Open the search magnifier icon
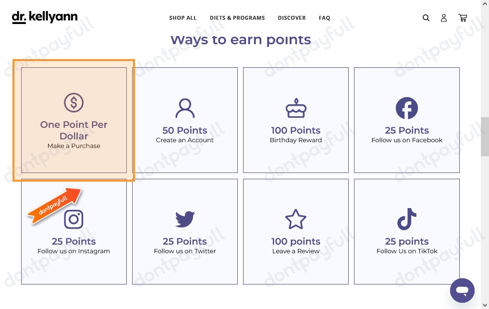This screenshot has height=309, width=489. pyautogui.click(x=426, y=18)
